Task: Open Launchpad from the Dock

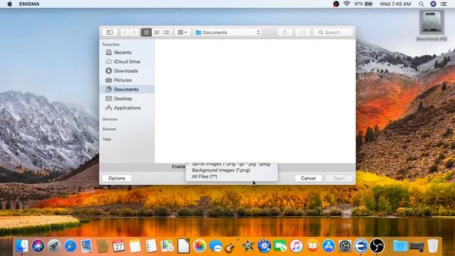Action: [x=54, y=246]
